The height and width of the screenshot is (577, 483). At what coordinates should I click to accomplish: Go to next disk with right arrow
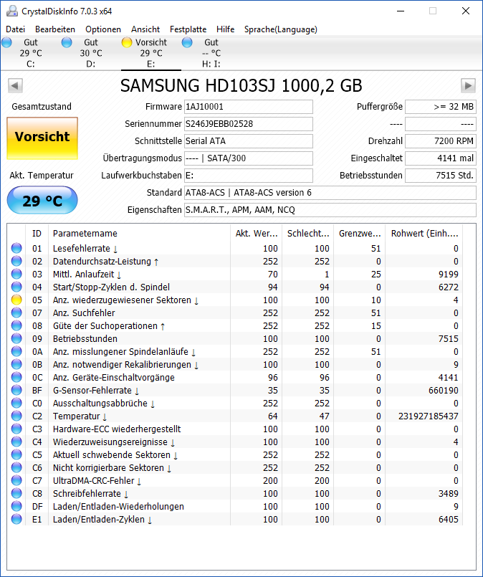click(468, 86)
